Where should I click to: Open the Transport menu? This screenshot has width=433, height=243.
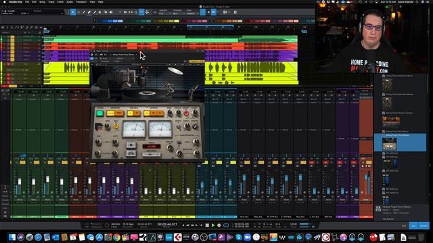[81, 2]
